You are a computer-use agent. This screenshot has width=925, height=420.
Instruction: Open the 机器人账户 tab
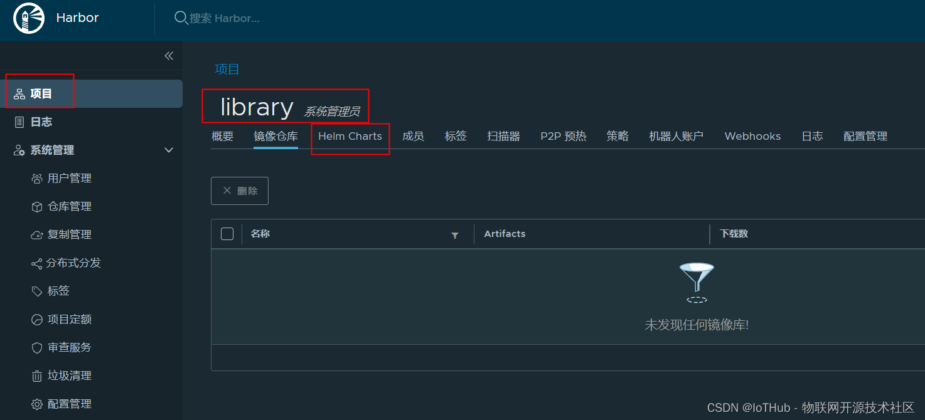[676, 136]
